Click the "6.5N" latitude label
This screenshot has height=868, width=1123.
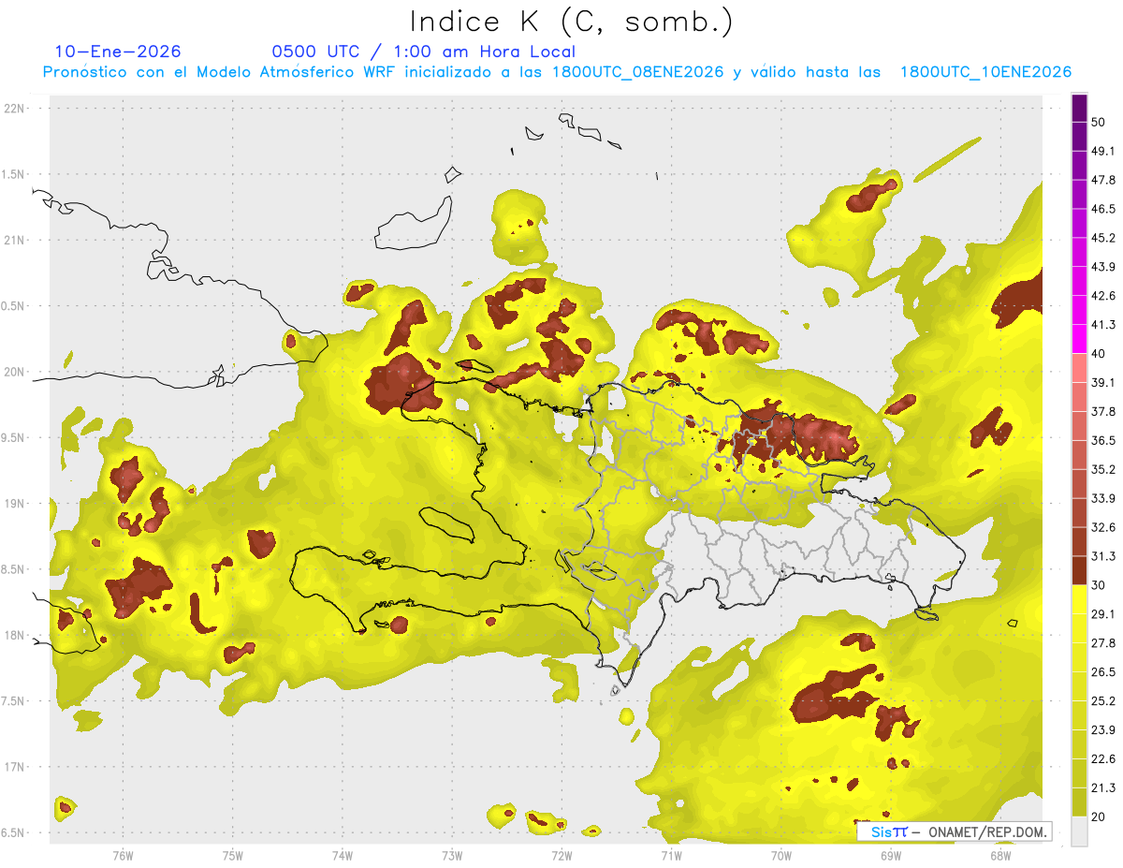(14, 832)
